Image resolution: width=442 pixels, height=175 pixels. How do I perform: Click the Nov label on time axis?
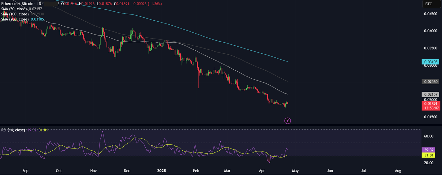point(94,171)
